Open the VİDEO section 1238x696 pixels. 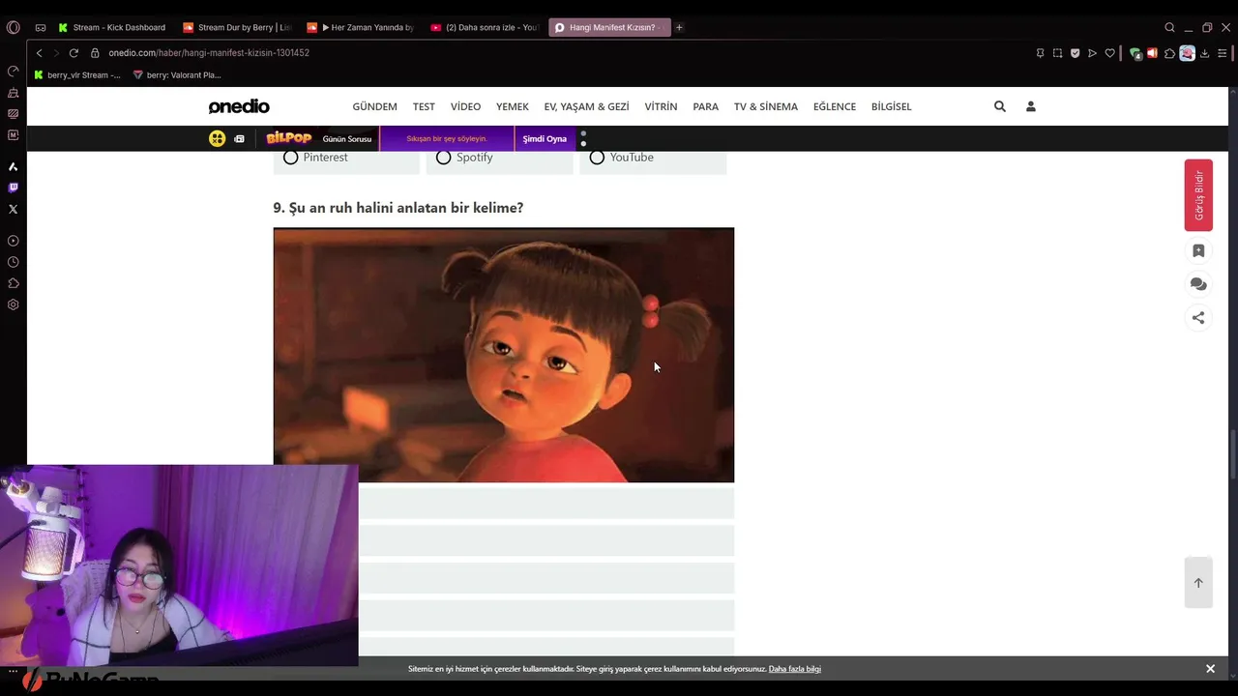(465, 106)
